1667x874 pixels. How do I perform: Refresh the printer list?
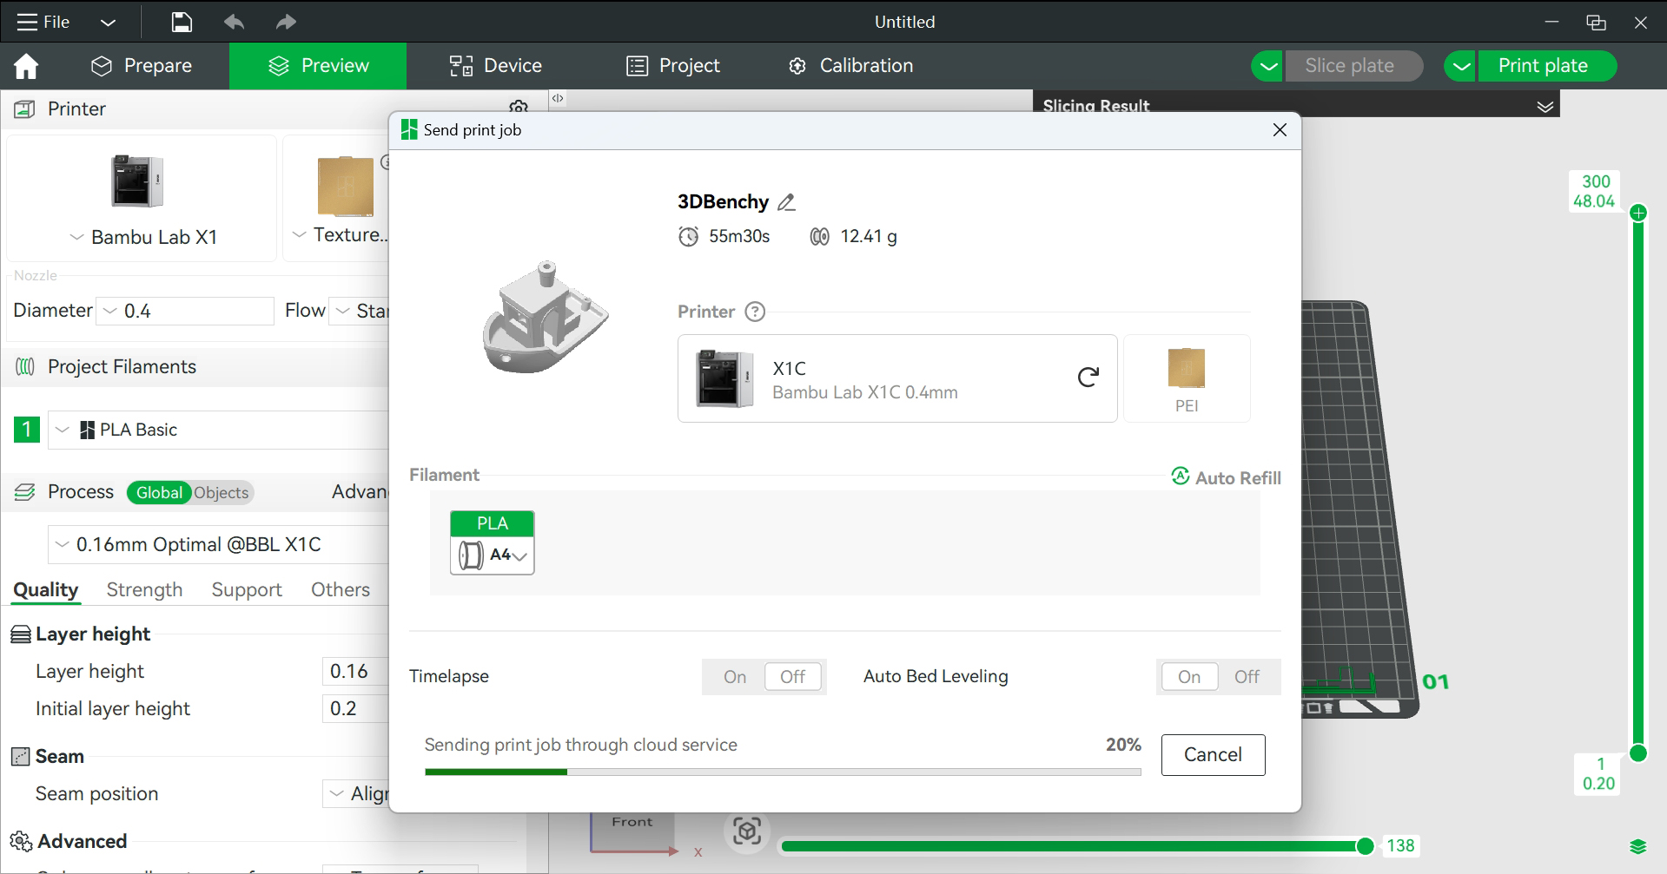(1088, 378)
